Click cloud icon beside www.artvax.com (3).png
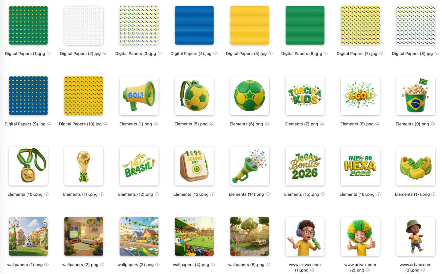Image resolution: width=442 pixels, height=274 pixels. coord(423,270)
